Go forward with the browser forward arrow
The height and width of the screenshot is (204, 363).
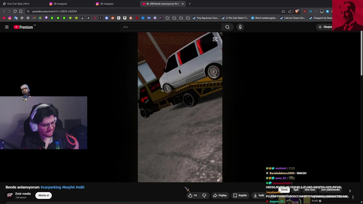[9, 11]
